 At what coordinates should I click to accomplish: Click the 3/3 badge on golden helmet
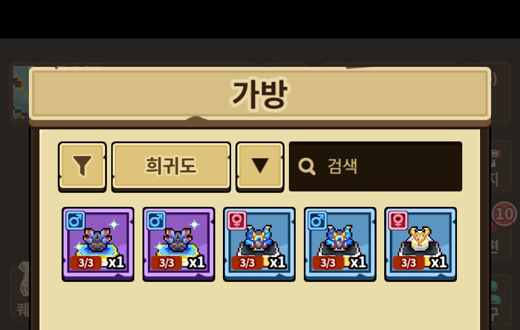[x=409, y=263]
